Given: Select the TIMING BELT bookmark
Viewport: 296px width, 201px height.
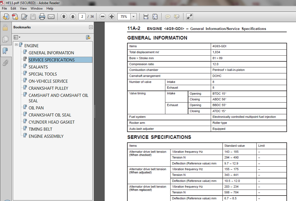Looking at the screenshot, I should click(40, 129).
